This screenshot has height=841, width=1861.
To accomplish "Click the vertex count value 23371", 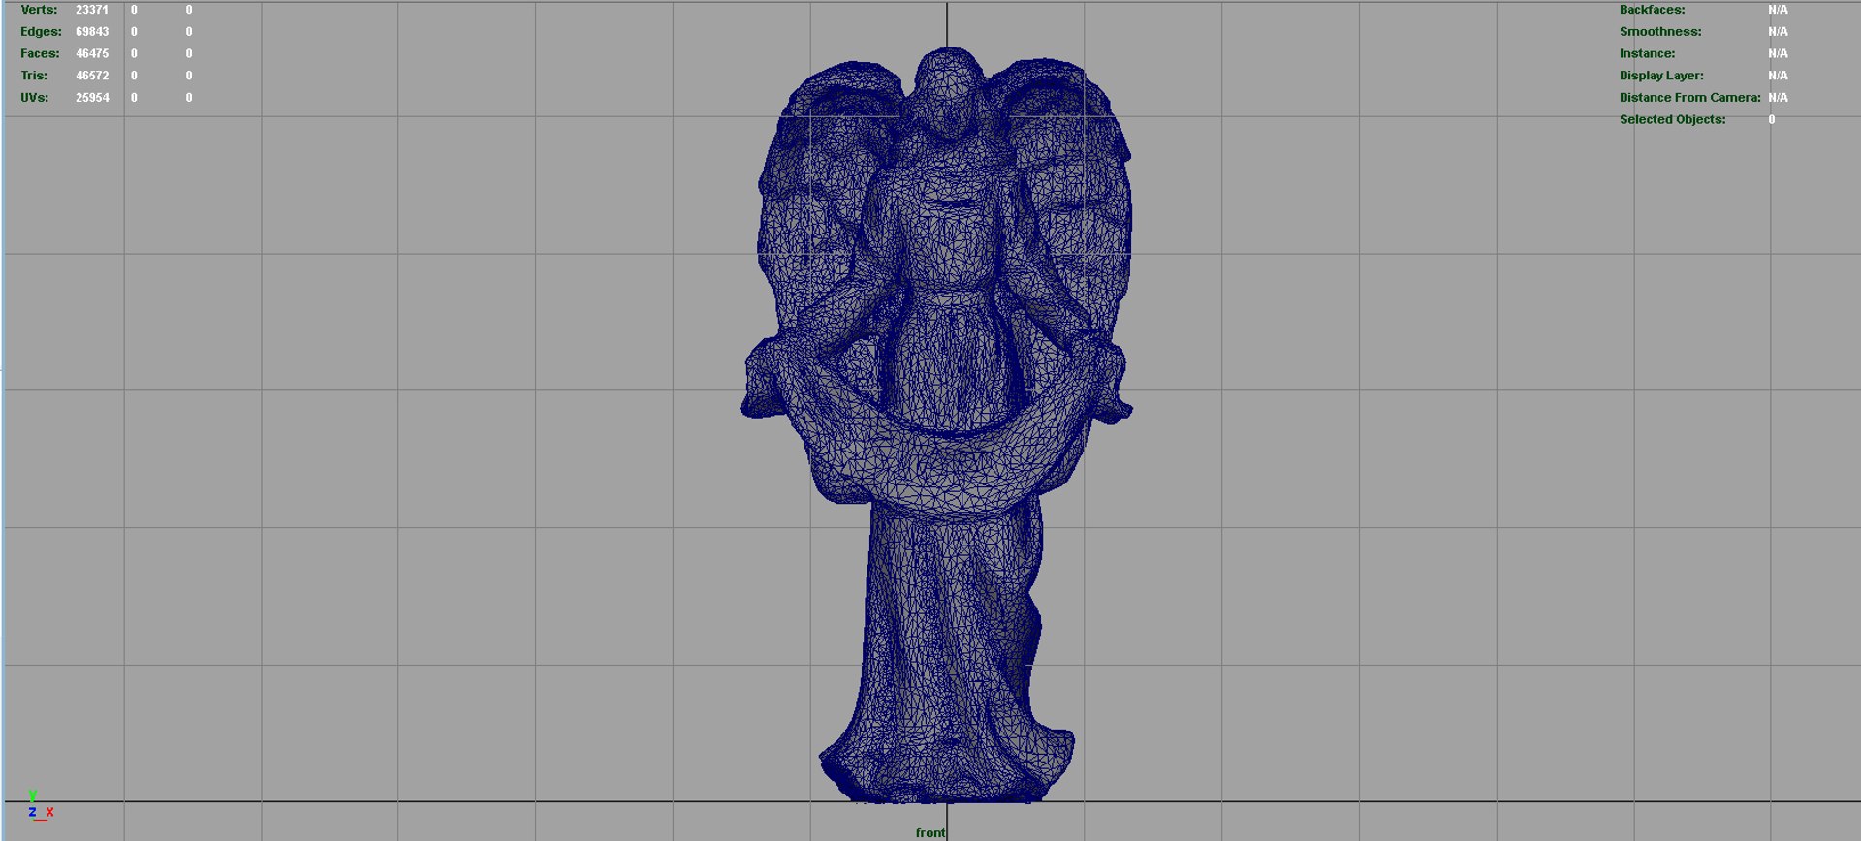I will [x=92, y=10].
